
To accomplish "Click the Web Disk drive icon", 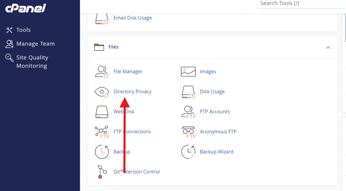I will 102,112.
